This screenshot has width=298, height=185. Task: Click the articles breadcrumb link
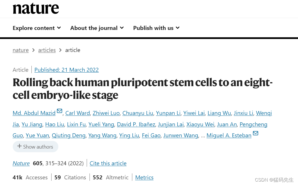point(47,50)
